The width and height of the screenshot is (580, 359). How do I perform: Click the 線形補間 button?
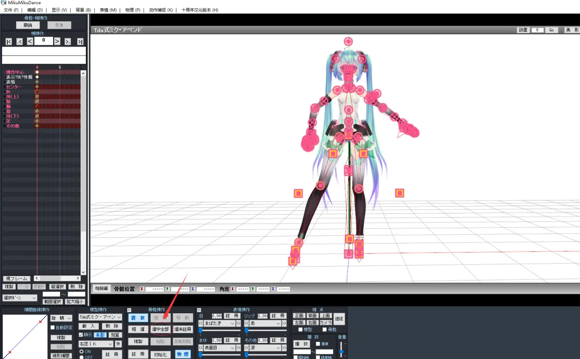point(61,356)
